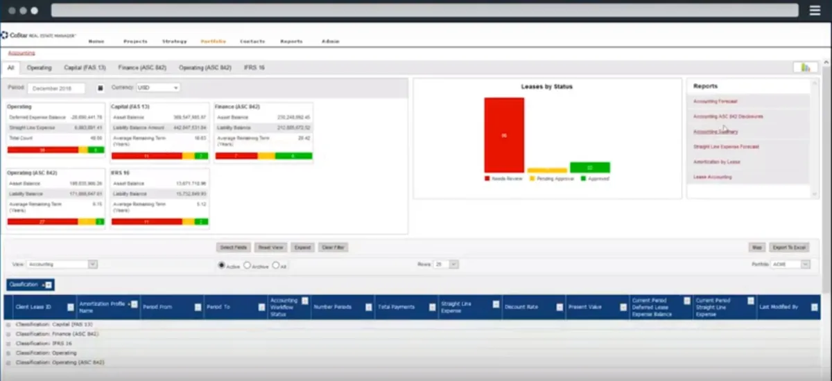Open the Admin menu
The width and height of the screenshot is (832, 381).
pos(330,42)
